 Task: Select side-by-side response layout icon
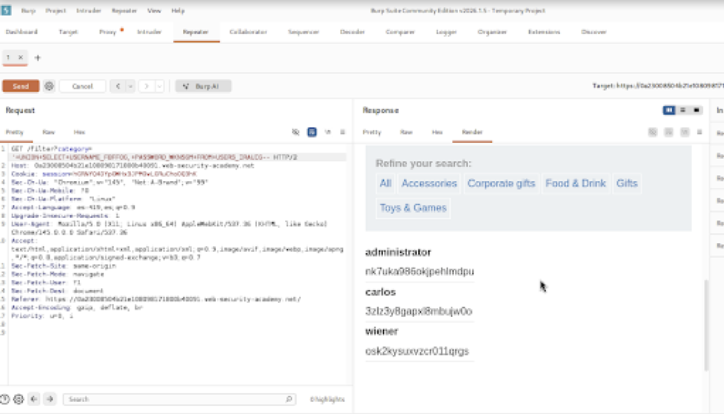coord(669,110)
